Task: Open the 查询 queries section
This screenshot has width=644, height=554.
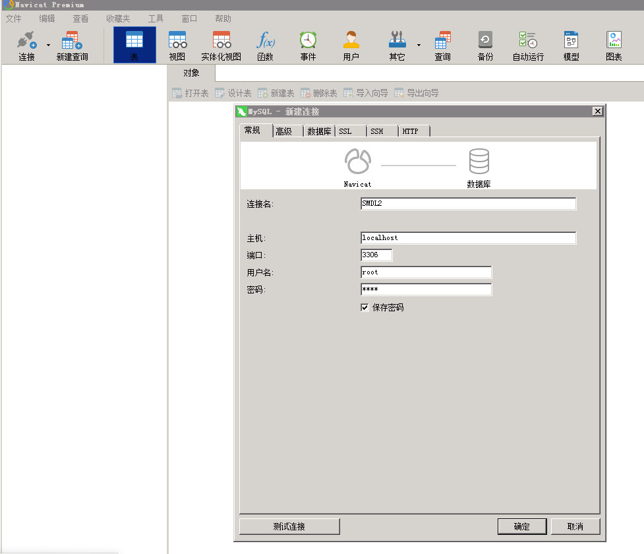Action: pyautogui.click(x=443, y=46)
